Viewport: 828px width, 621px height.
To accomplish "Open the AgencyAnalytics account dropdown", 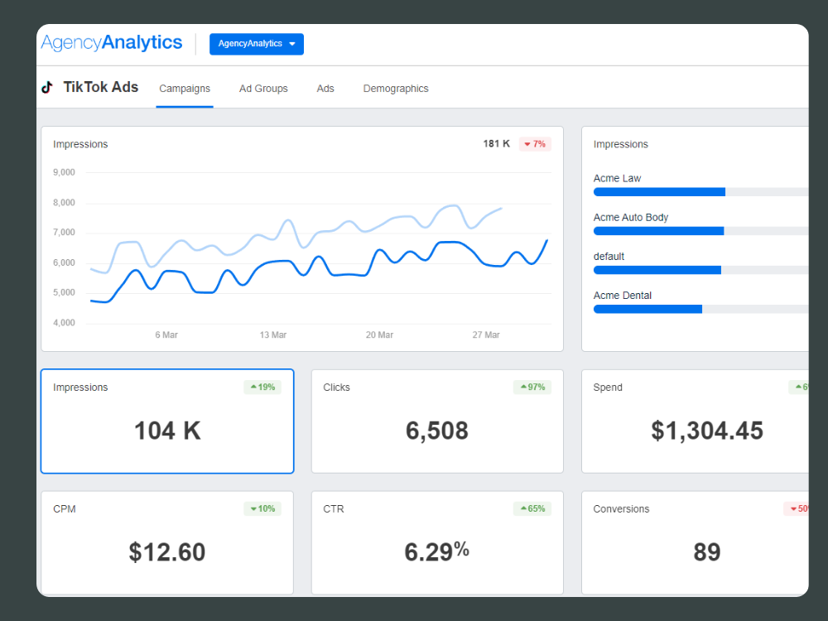I will [x=257, y=44].
